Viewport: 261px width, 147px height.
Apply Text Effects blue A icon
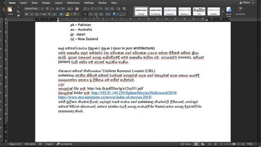(x=61, y=14)
